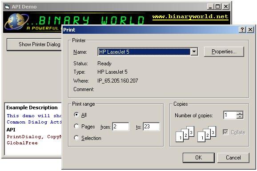Click the Show Printer Dialog button

pos(34,44)
